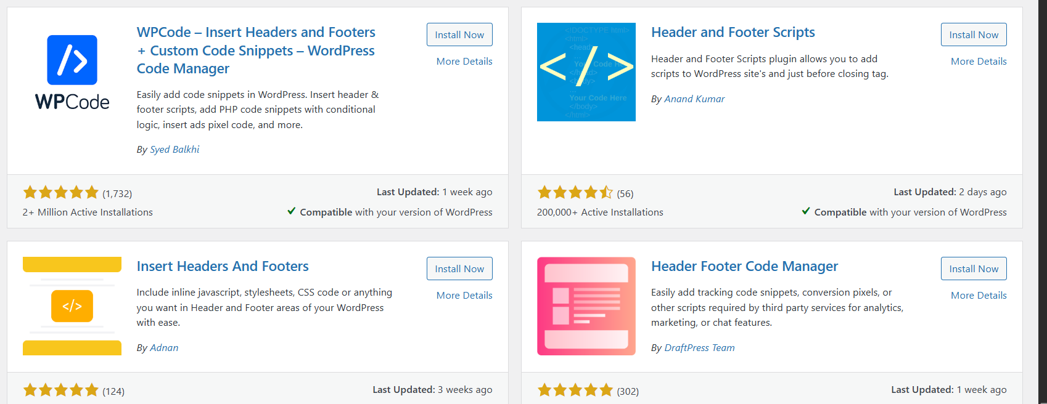This screenshot has height=404, width=1047.
Task: Visit author Syed Balkhi's link
Action: coord(175,149)
